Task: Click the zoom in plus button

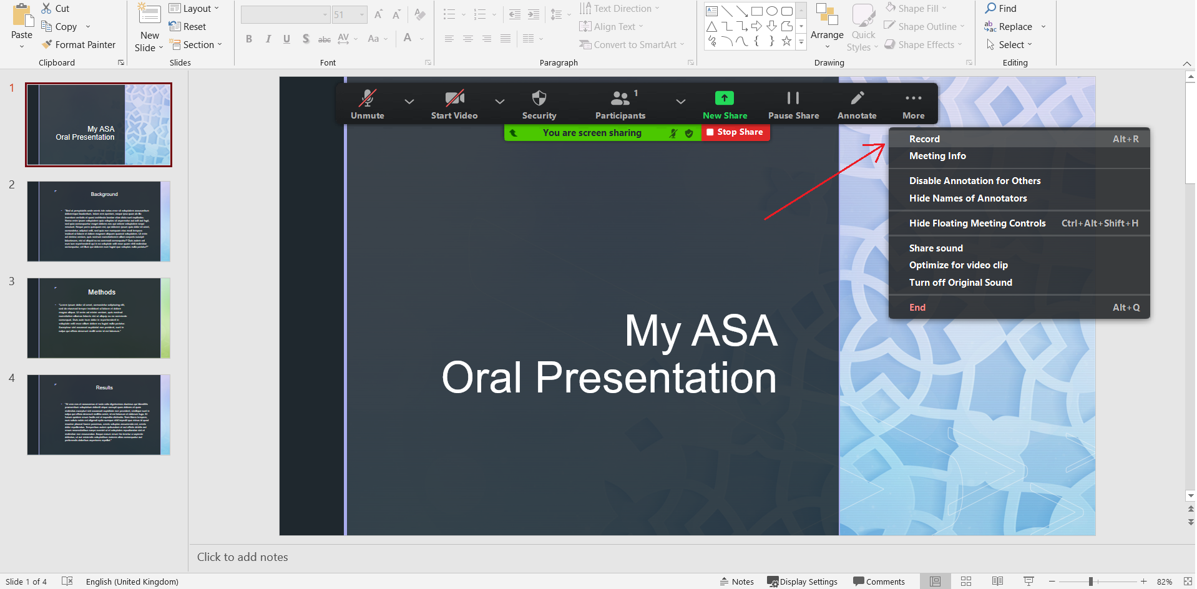Action: pyautogui.click(x=1143, y=582)
